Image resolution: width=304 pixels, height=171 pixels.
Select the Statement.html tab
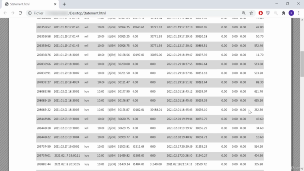pos(30,4)
